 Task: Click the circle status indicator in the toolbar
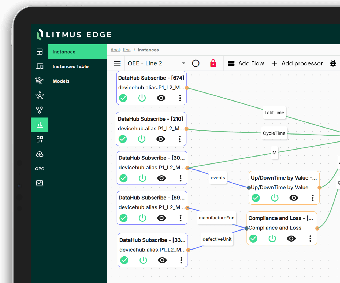[196, 63]
